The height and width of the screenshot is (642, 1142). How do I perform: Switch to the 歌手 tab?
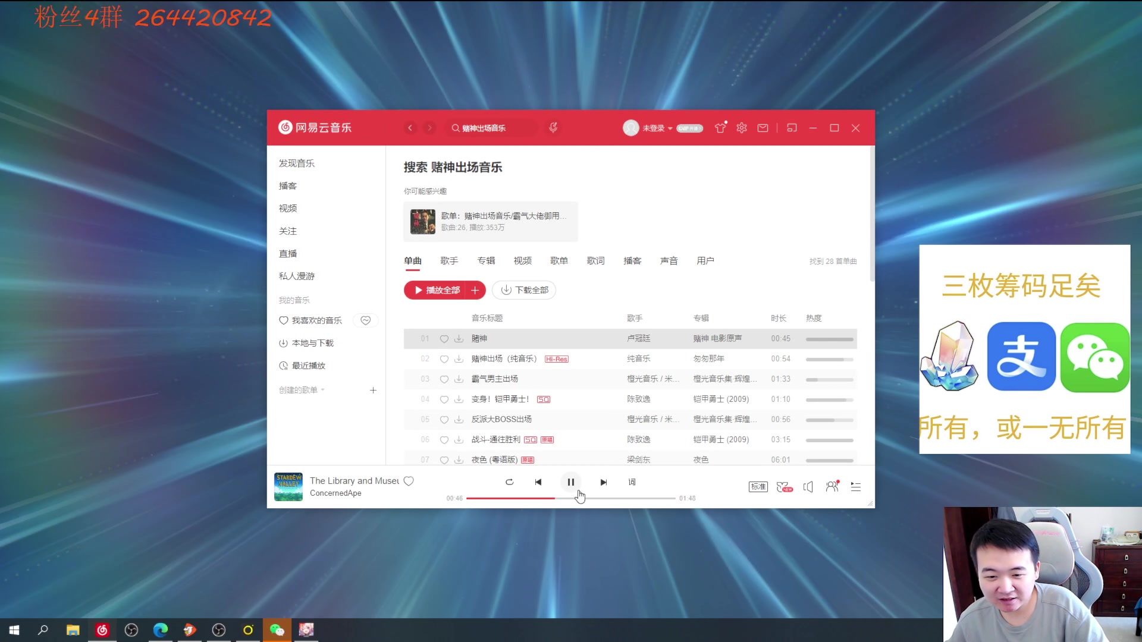449,261
